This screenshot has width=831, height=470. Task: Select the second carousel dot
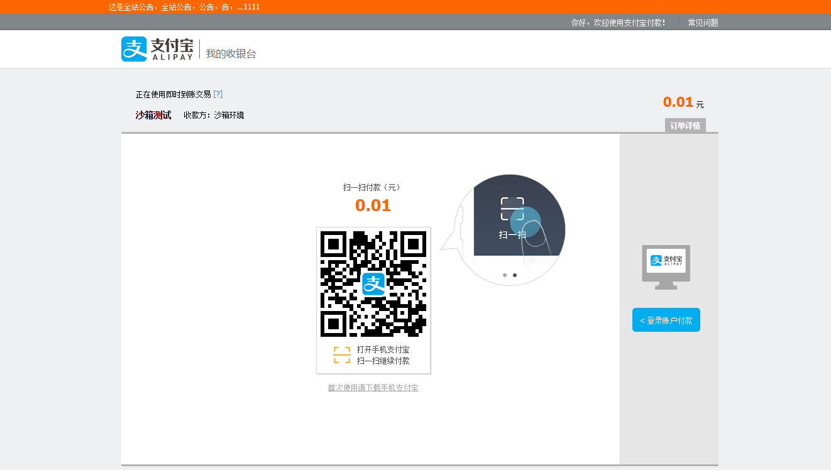tap(515, 275)
